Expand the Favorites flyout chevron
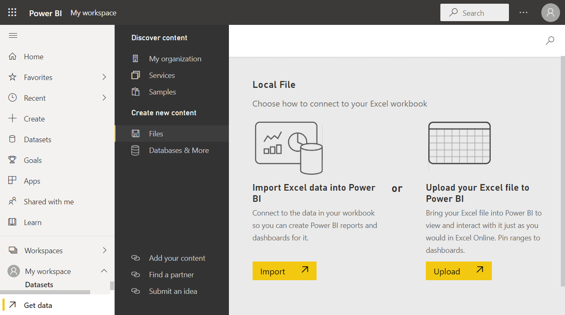This screenshot has height=315, width=565. tap(104, 77)
